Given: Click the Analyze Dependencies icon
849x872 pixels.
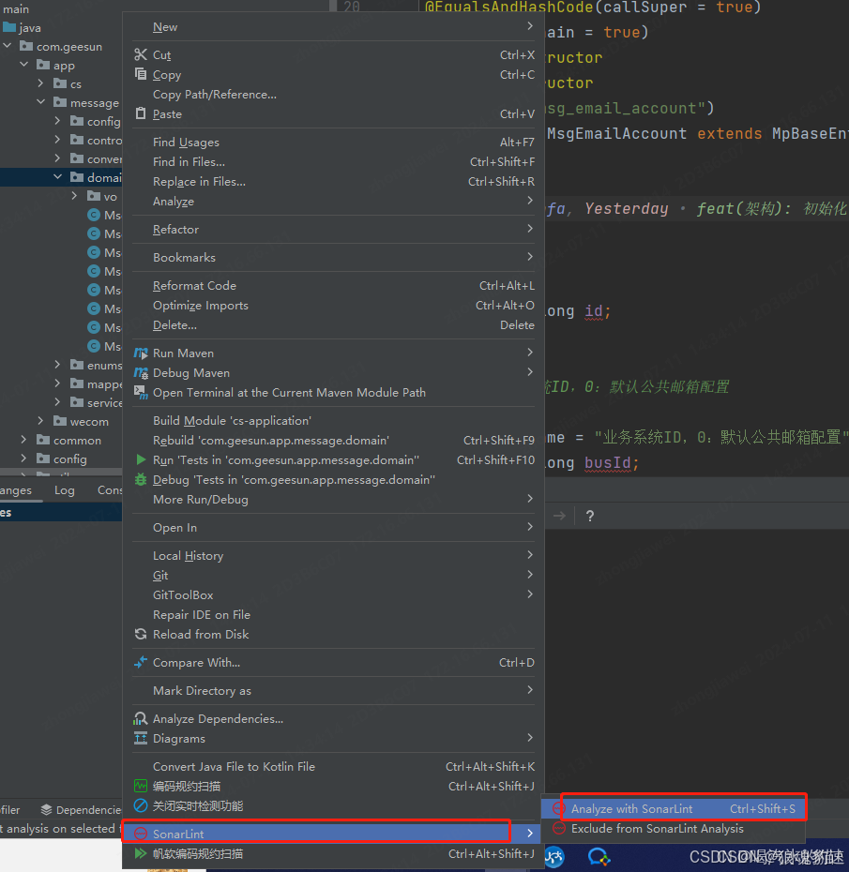Looking at the screenshot, I should pos(141,718).
